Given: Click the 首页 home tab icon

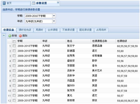Looking at the screenshot, I should (x=4, y=3).
